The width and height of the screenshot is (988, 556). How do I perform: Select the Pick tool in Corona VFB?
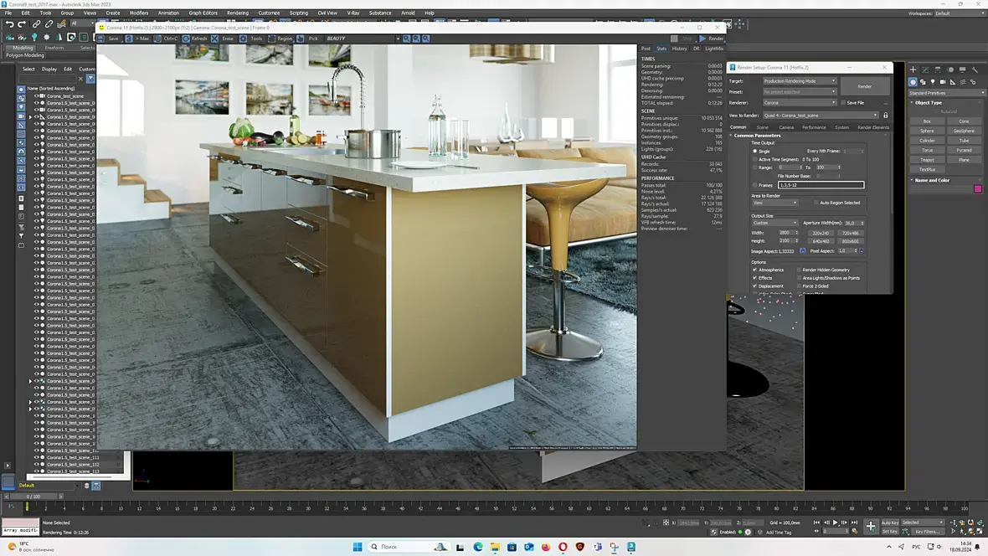pos(301,39)
